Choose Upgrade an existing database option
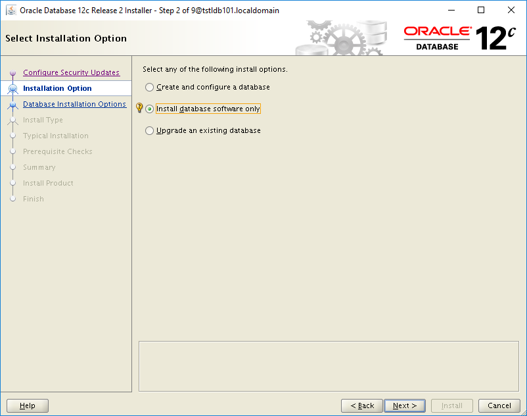The width and height of the screenshot is (527, 416). point(202,130)
